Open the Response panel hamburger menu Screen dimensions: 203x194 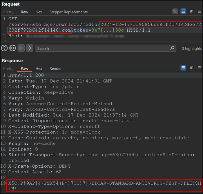point(199,68)
